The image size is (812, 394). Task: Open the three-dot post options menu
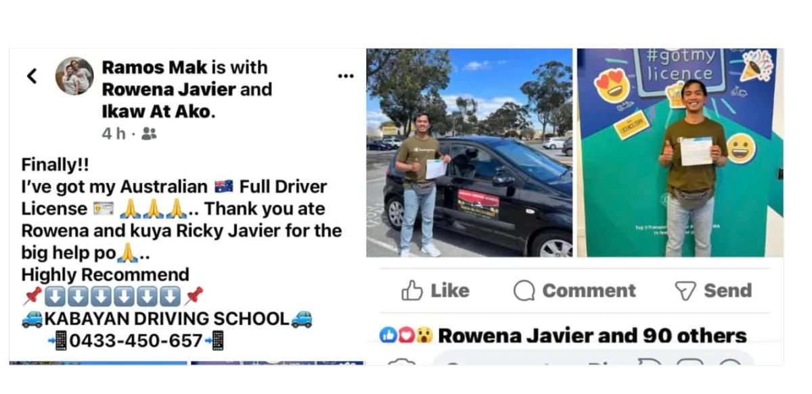click(x=346, y=76)
